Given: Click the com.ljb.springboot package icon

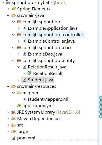Looking at the screenshot, I should pyautogui.click(x=19, y=22).
